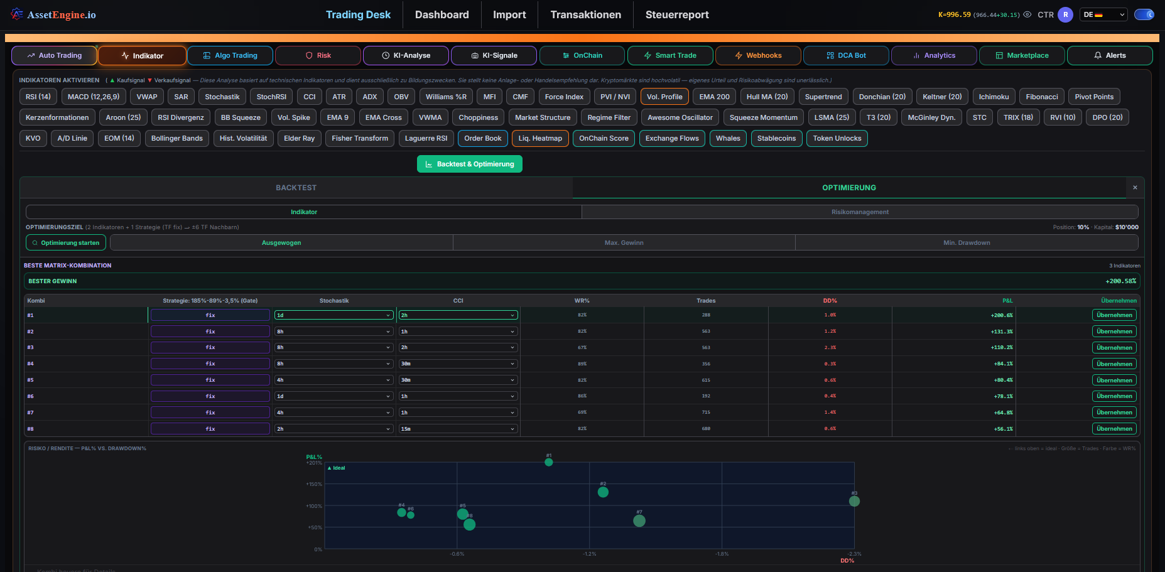The image size is (1165, 572).
Task: Select scatter point #4 in the chart
Action: pyautogui.click(x=401, y=512)
